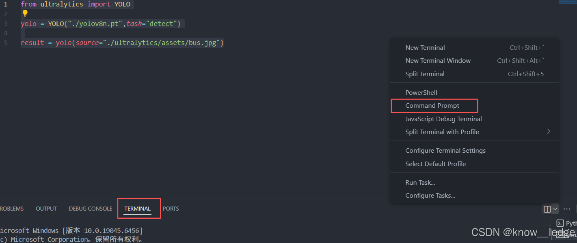Switch to the OUTPUT panel tab
The height and width of the screenshot is (243, 577).
coord(46,209)
